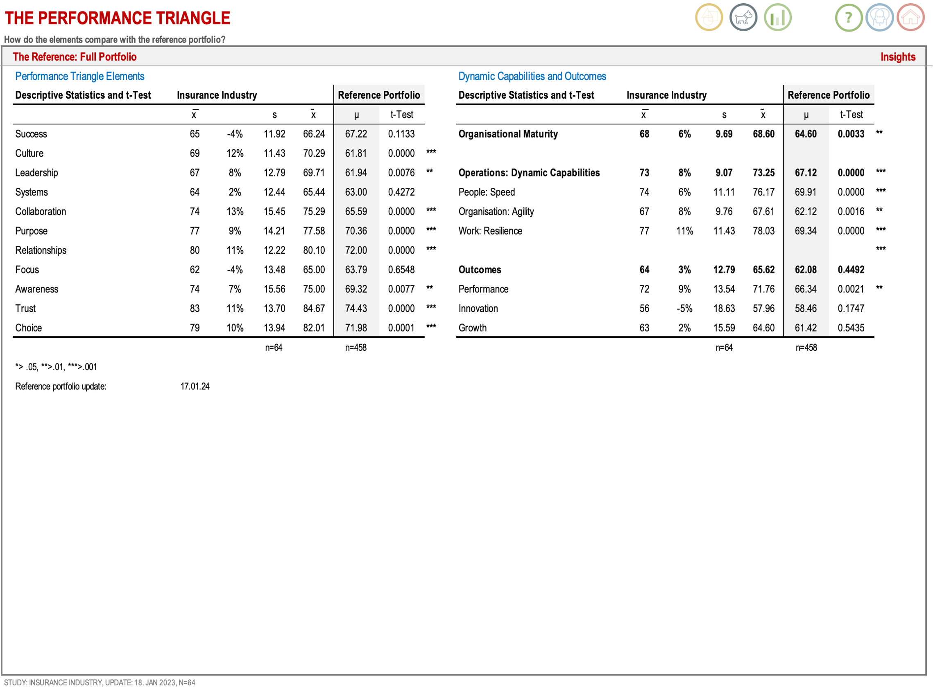Click the Organisational Maturity row label
Screen dimensions: 933x687
(x=508, y=134)
